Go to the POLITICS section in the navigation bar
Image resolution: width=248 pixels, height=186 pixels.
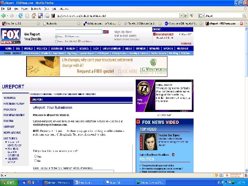coord(42,49)
